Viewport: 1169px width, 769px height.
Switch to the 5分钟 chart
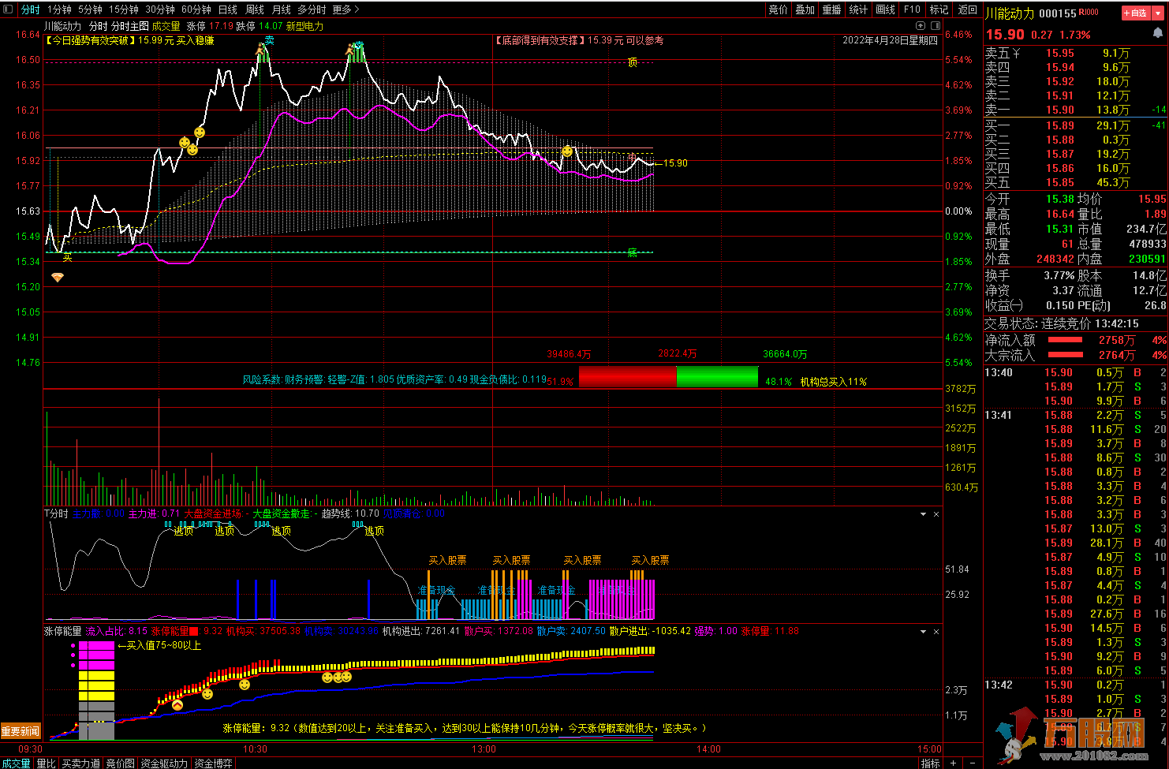[x=90, y=9]
